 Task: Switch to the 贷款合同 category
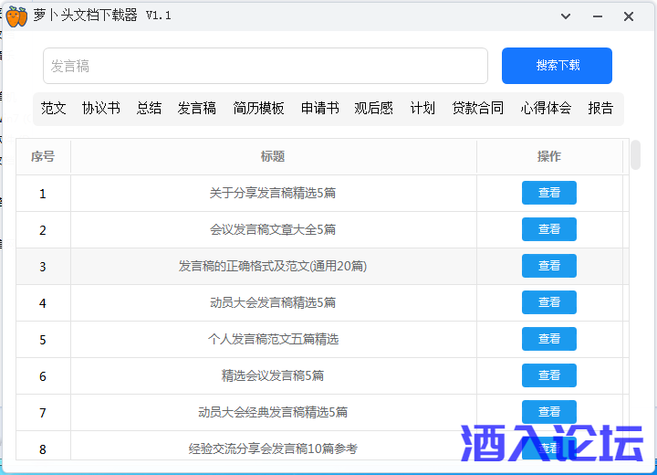(x=477, y=108)
